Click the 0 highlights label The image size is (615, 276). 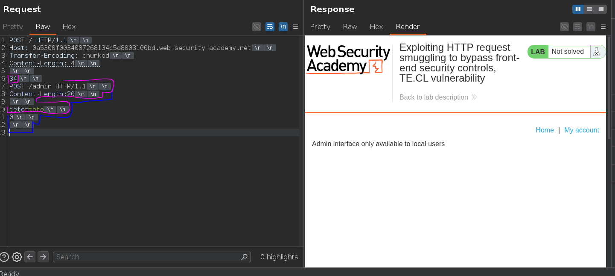tap(279, 257)
